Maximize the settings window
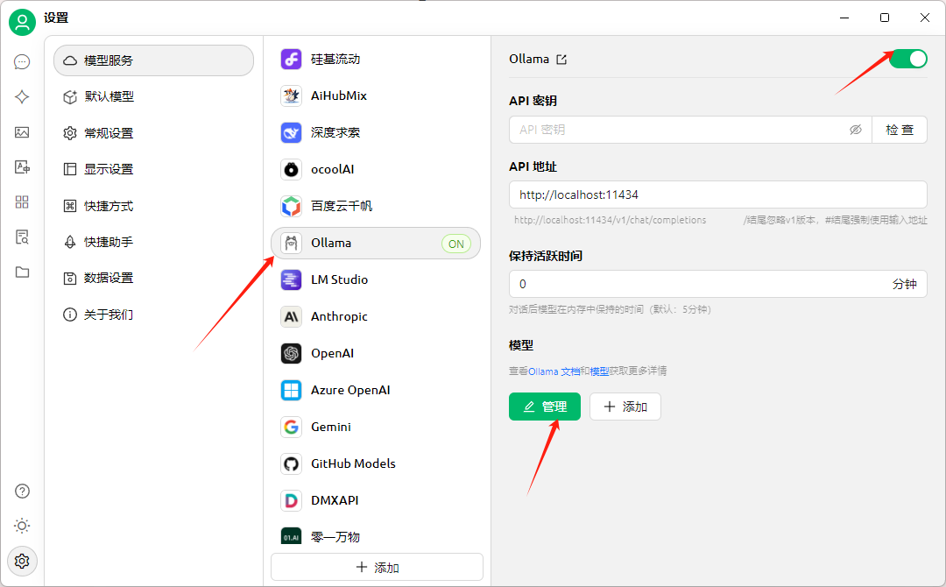Screen dimensions: 946x587 (x=885, y=18)
